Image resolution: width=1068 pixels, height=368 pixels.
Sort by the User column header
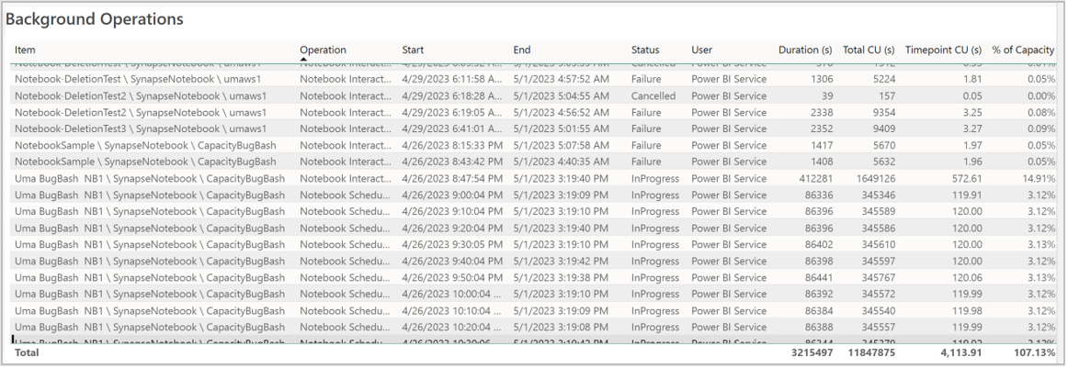tap(701, 50)
